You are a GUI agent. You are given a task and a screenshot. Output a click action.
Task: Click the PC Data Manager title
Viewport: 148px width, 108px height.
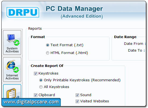click(74, 9)
